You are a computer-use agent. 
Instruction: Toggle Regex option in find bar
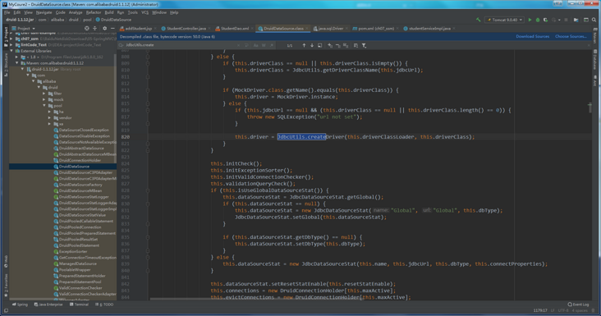272,45
